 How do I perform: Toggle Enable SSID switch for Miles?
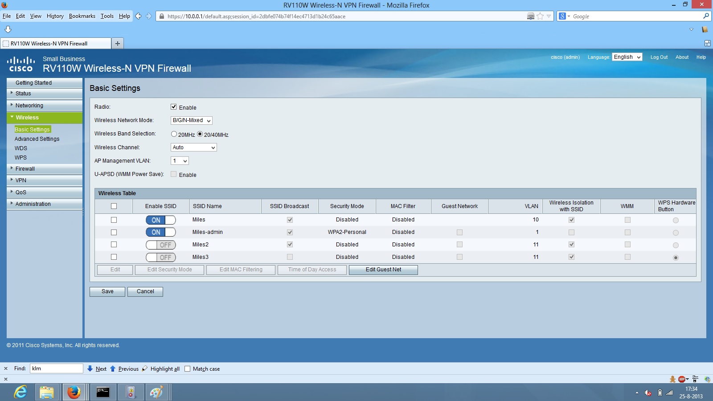(161, 220)
